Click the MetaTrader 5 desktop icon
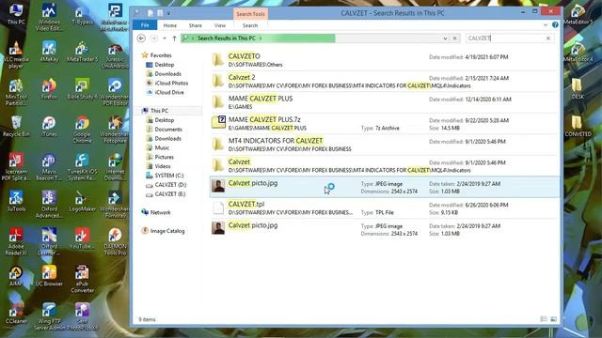Image resolution: width=602 pixels, height=338 pixels. click(82, 52)
